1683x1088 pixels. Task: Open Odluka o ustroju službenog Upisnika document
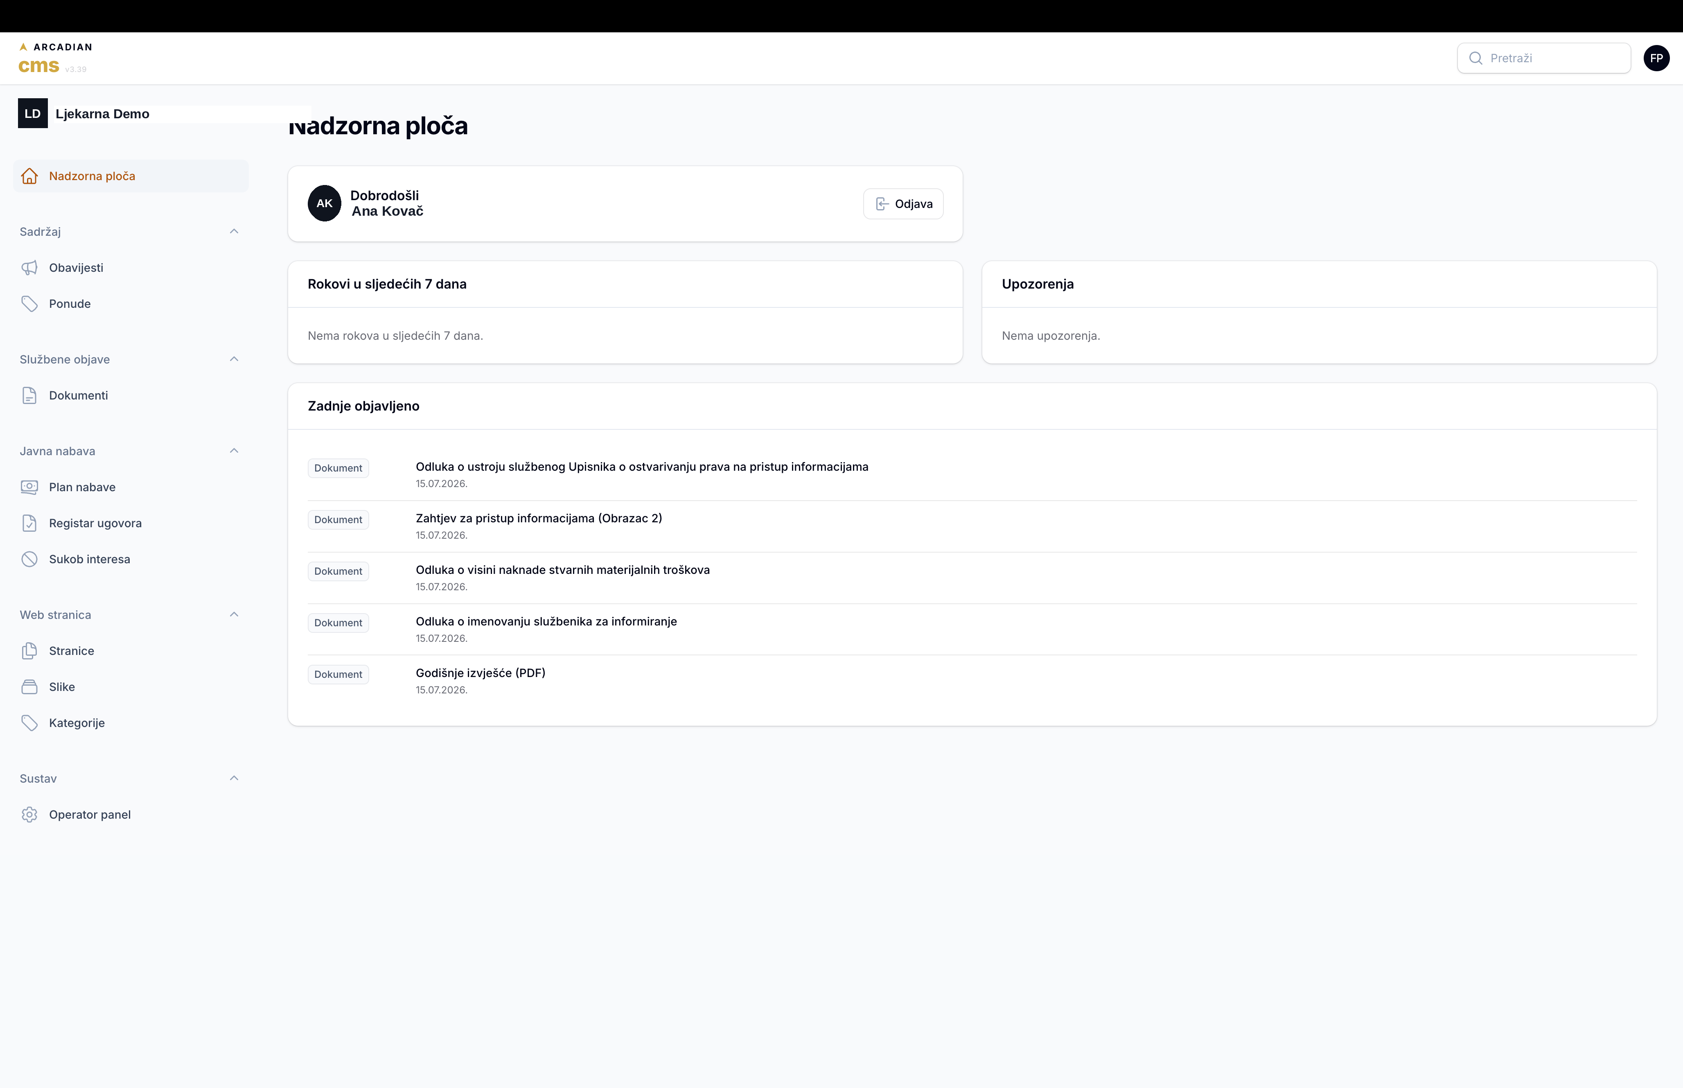(642, 467)
